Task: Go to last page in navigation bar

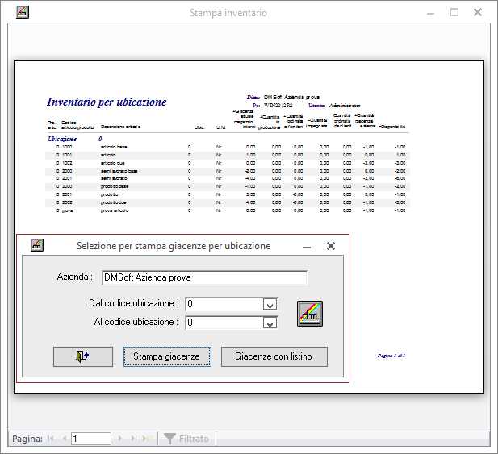Action: coord(133,439)
